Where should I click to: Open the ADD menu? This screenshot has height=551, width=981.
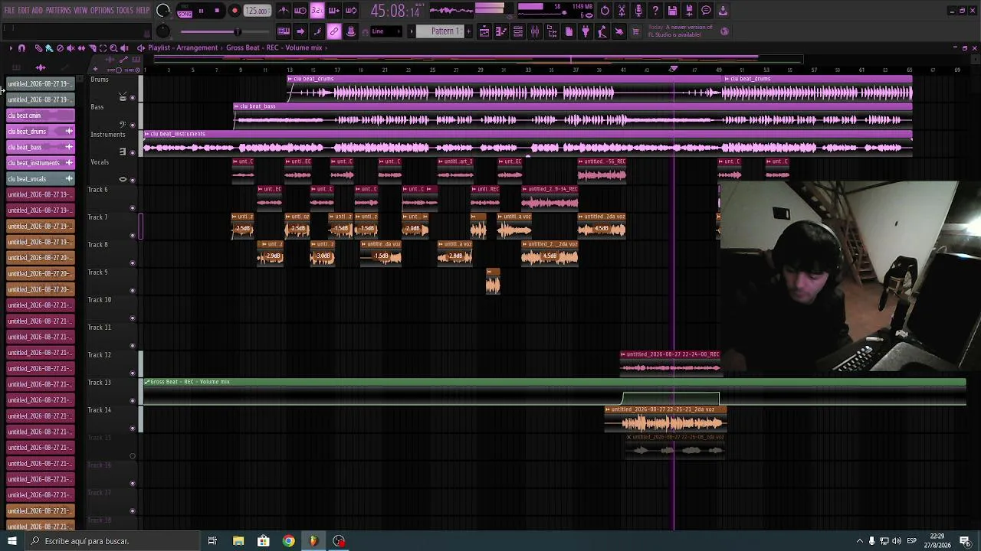[38, 11]
